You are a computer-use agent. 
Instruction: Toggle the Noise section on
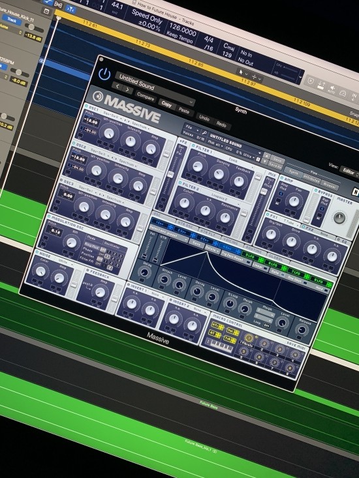(37, 252)
